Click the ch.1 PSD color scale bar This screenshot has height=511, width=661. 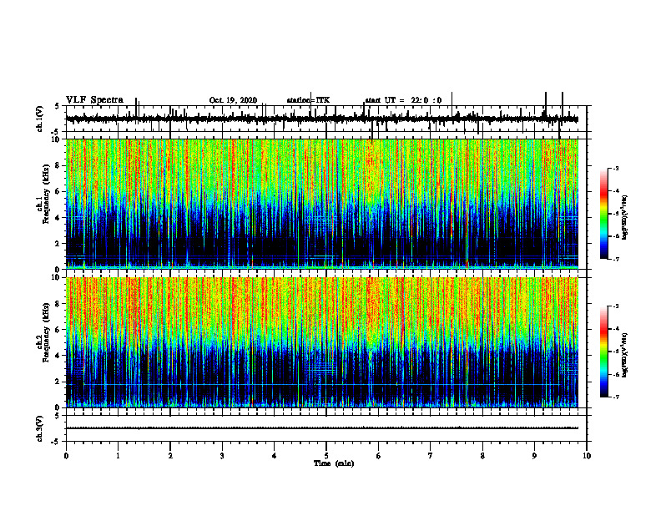[603, 214]
